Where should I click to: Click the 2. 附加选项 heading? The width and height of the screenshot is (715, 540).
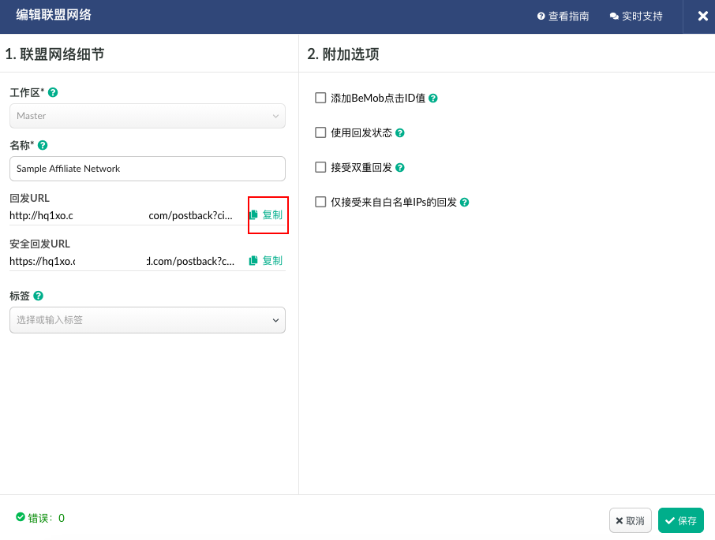tap(343, 54)
